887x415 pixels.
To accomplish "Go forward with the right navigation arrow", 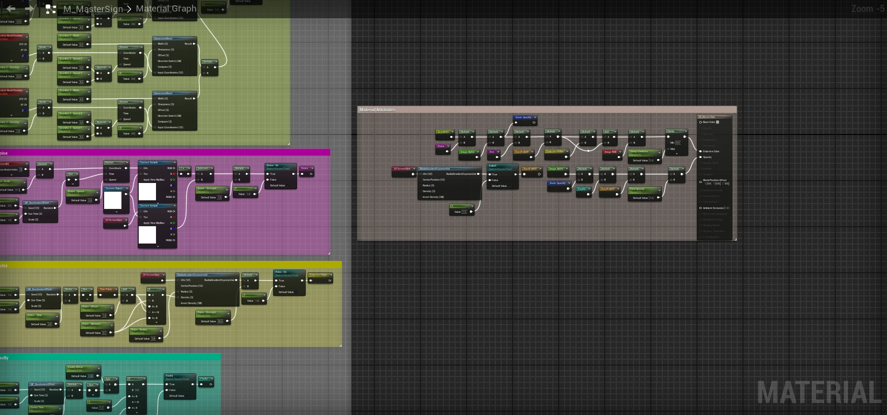I will coord(29,9).
